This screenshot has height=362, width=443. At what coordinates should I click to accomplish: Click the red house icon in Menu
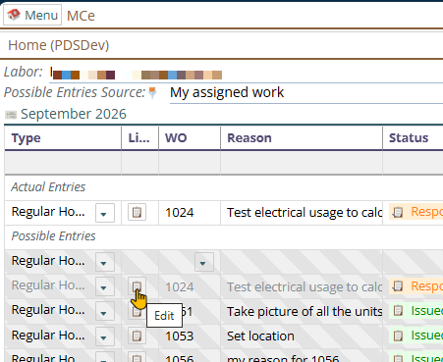click(x=14, y=15)
